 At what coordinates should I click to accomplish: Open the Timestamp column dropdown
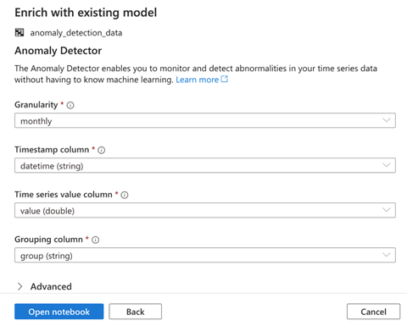[205, 165]
